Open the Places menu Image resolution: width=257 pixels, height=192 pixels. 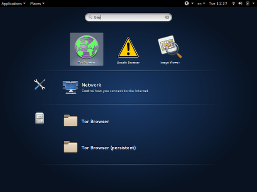pyautogui.click(x=37, y=3)
